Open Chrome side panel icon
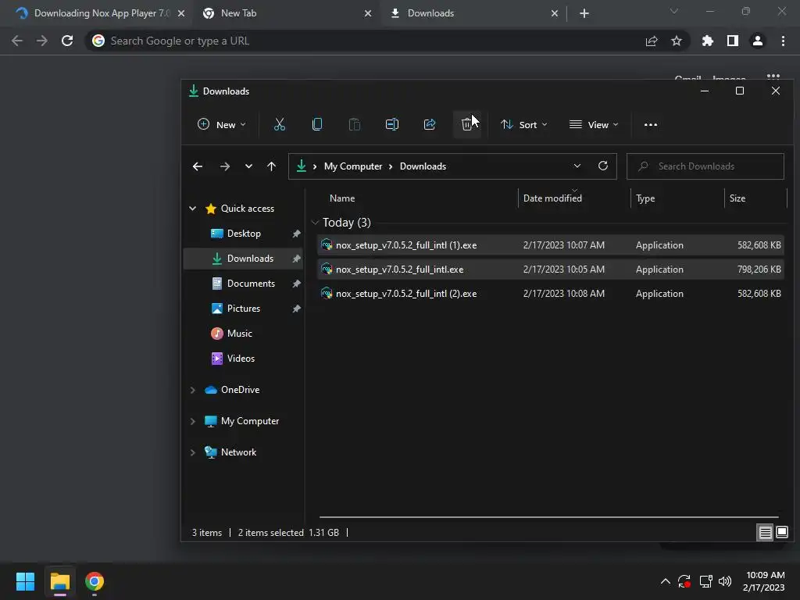This screenshot has width=800, height=600. point(732,41)
